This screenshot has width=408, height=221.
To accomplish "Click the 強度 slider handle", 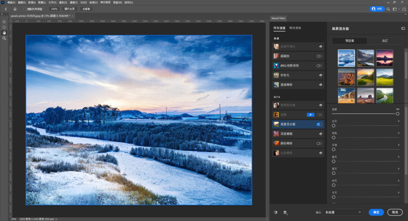I will 398,114.
